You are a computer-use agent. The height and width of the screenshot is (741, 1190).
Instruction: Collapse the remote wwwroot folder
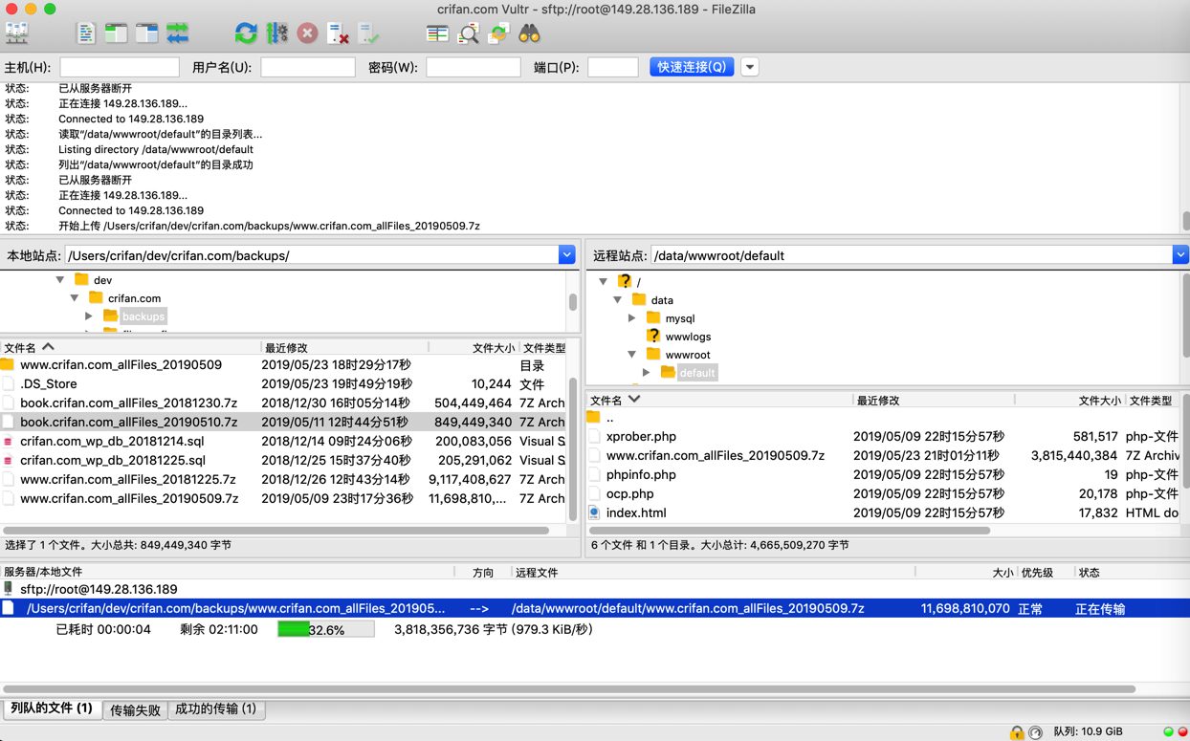[x=632, y=355]
